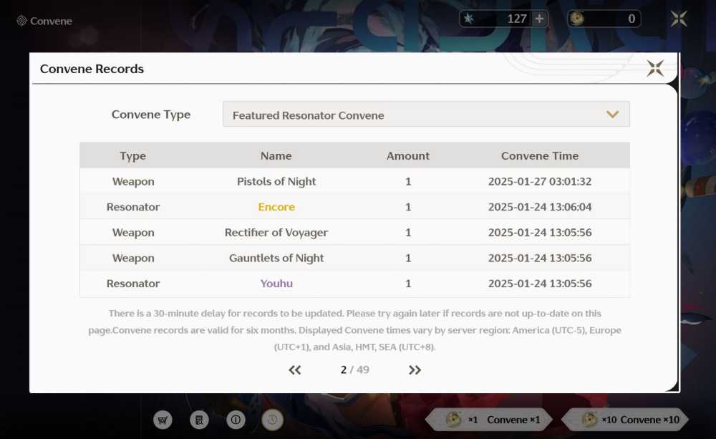Click the Convene Type label
This screenshot has height=439, width=716.
(x=150, y=114)
